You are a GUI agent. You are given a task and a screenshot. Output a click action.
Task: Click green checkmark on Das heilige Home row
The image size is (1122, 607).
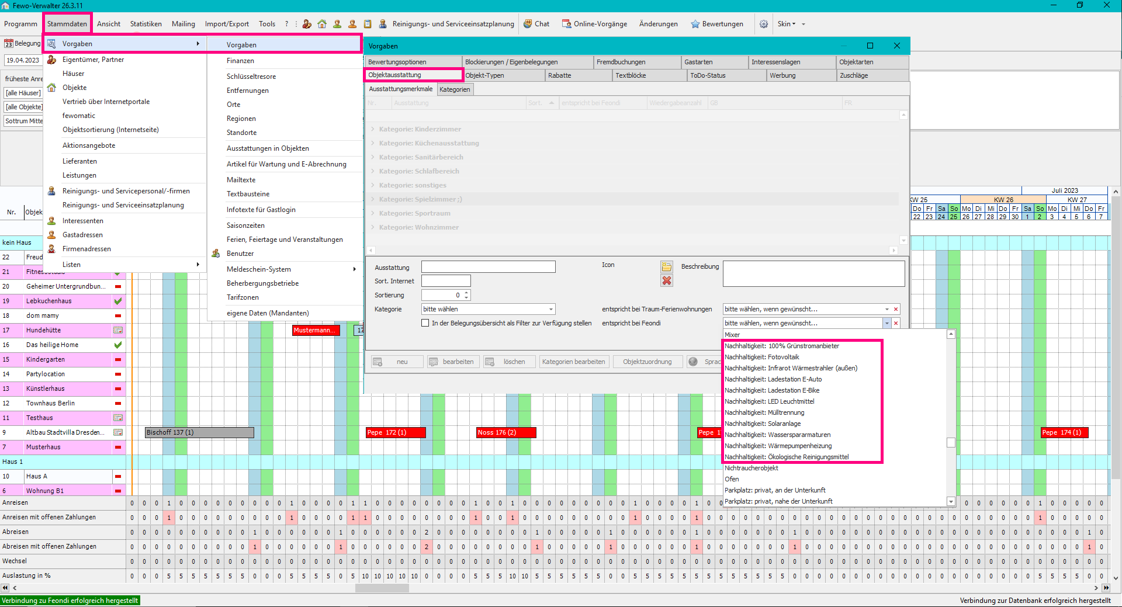coord(118,345)
